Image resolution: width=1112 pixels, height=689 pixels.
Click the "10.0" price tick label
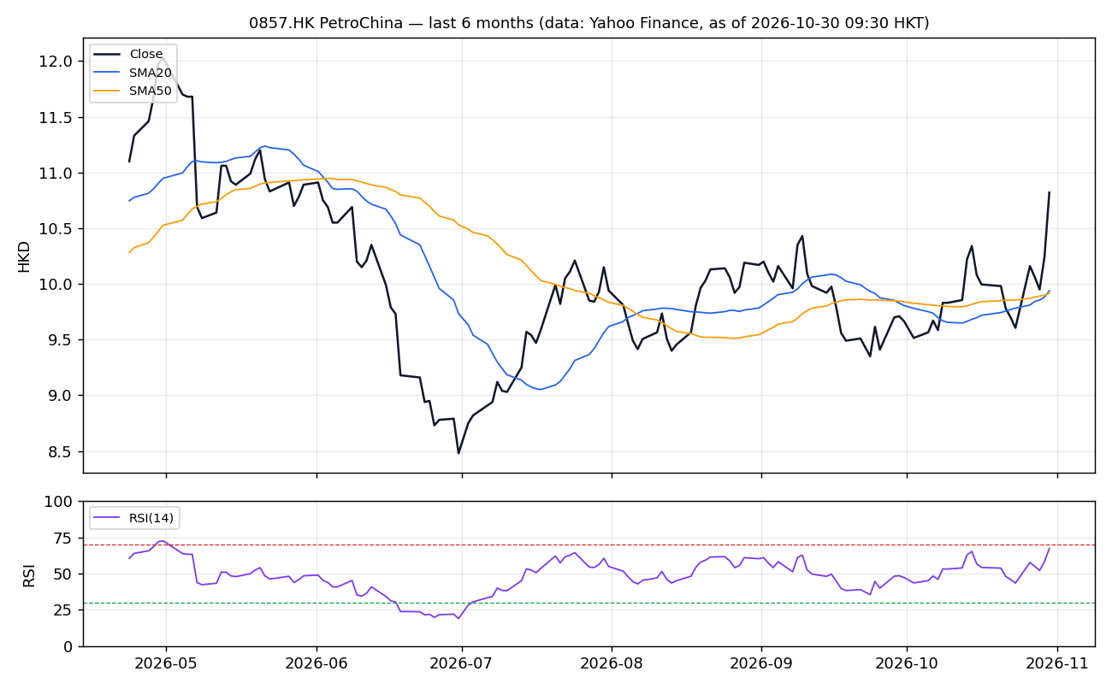point(57,284)
